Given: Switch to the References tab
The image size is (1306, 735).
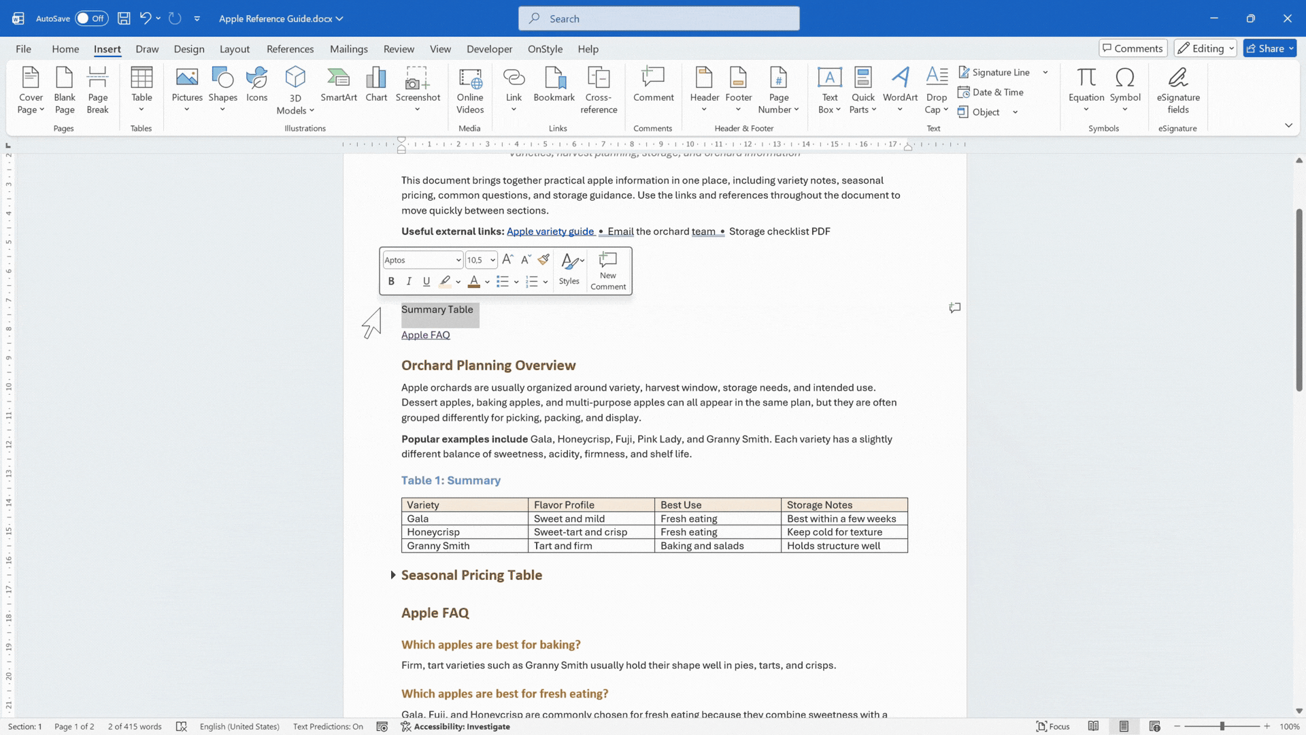Looking at the screenshot, I should (x=290, y=49).
